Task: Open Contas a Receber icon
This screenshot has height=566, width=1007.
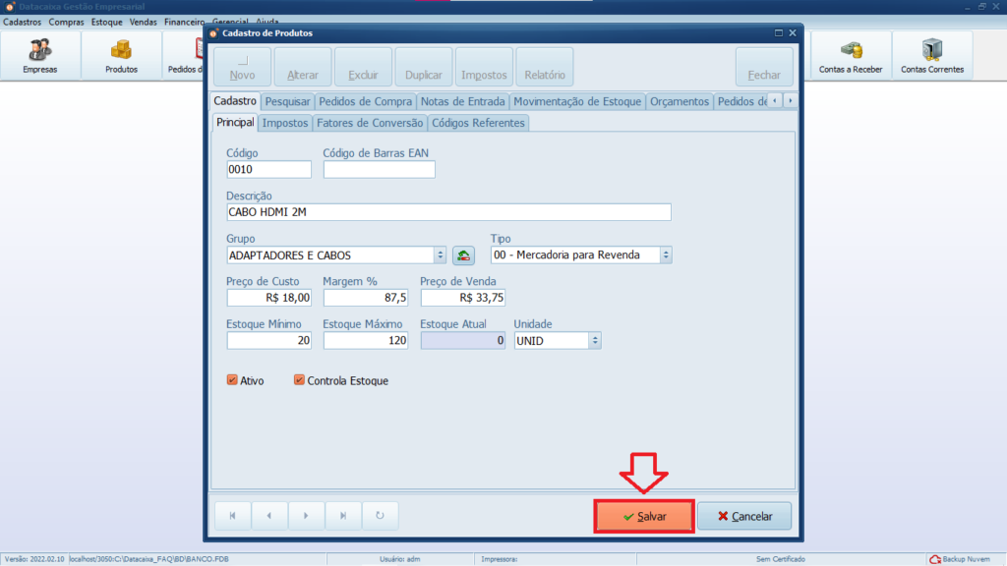Action: (851, 55)
